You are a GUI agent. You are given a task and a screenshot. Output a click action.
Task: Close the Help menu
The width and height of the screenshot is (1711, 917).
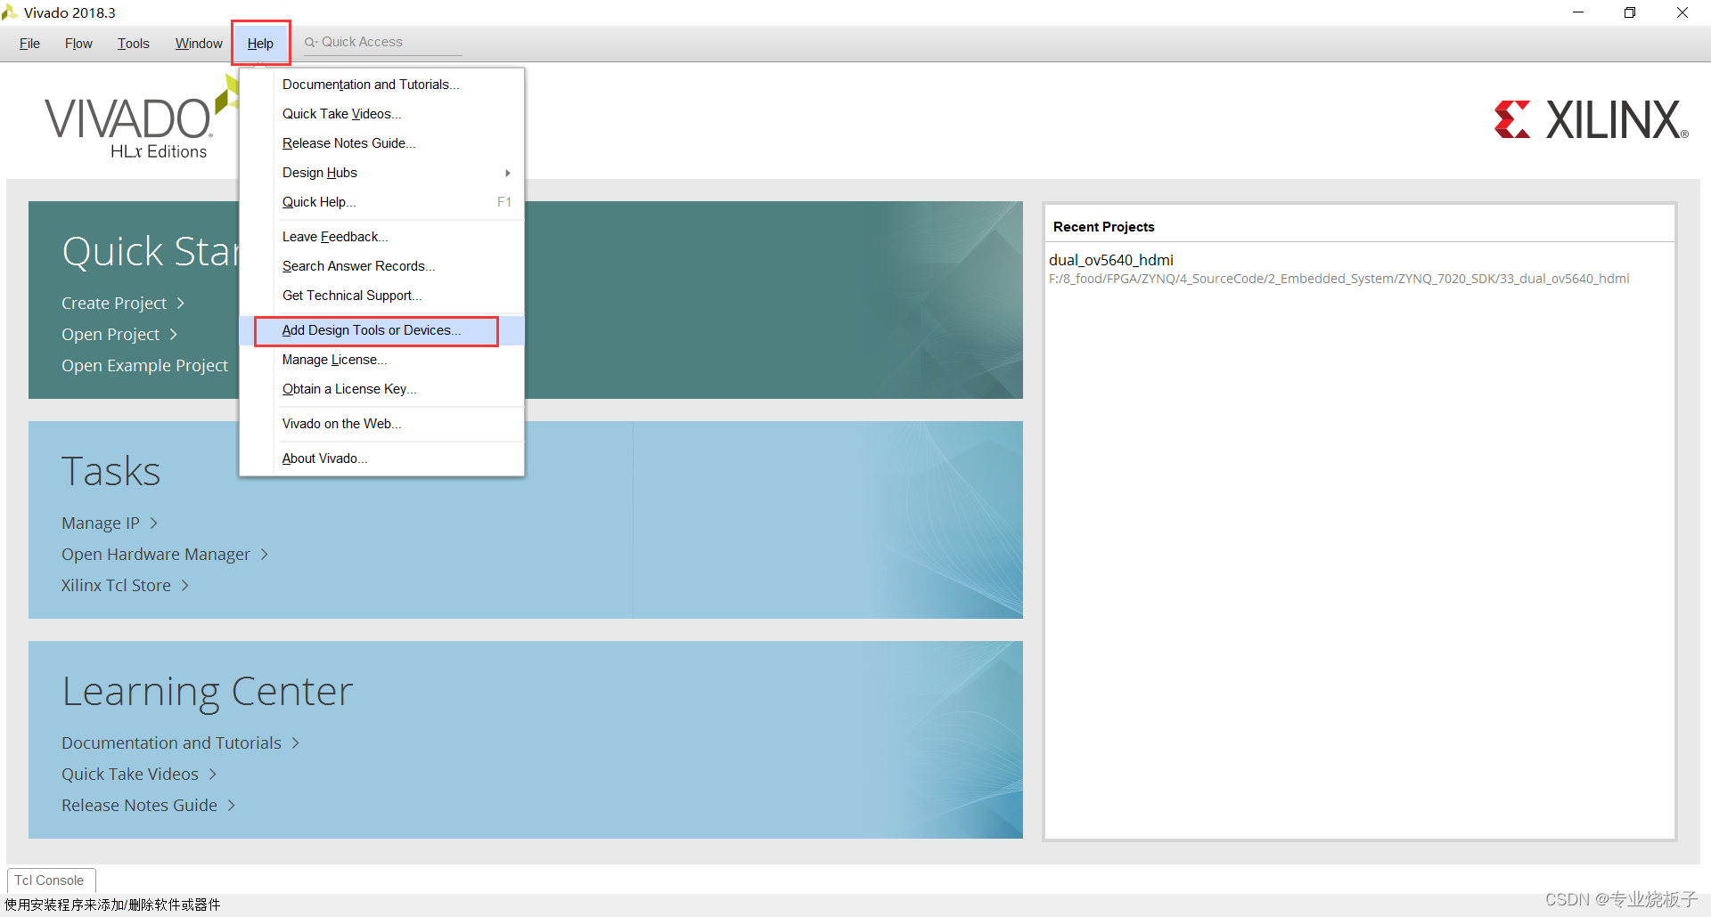tap(260, 44)
